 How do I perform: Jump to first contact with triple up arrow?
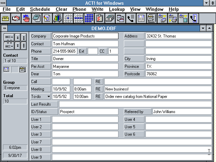(x=24, y=37)
